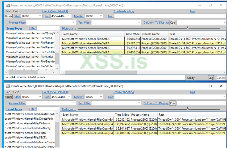Expand the Process Filter dropdown in the top window

[74, 22]
